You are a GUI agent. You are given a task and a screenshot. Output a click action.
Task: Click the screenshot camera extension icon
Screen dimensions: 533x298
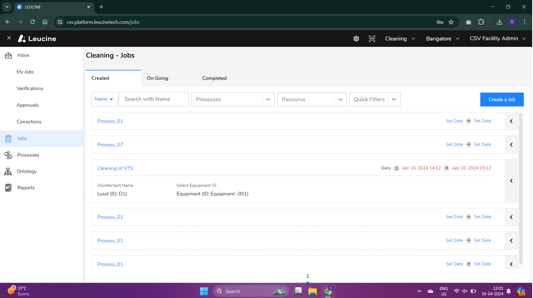(x=468, y=22)
